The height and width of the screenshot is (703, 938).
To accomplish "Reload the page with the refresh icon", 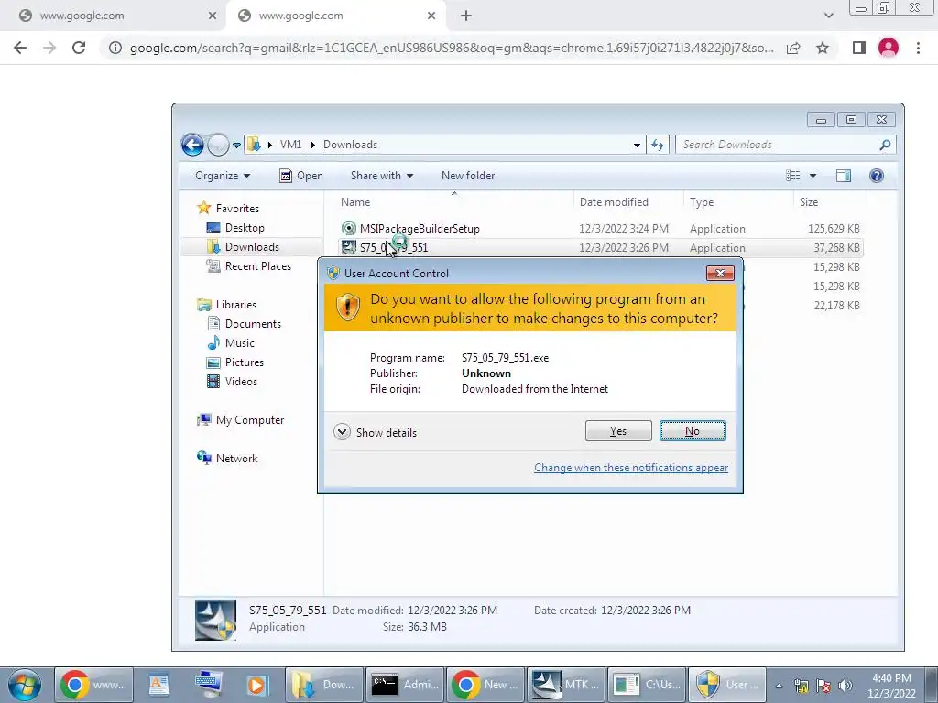I will [x=79, y=48].
